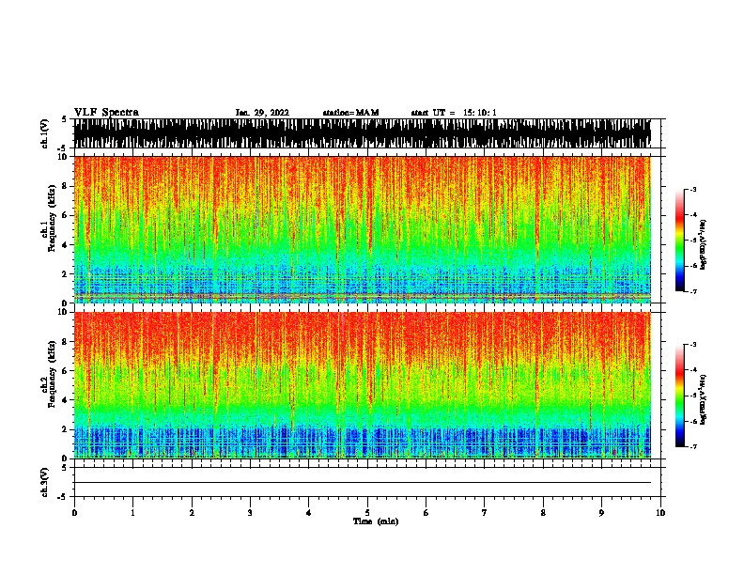Click the time axis tick label "2"
Image resolution: width=744 pixels, height=575 pixels.
tap(192, 513)
